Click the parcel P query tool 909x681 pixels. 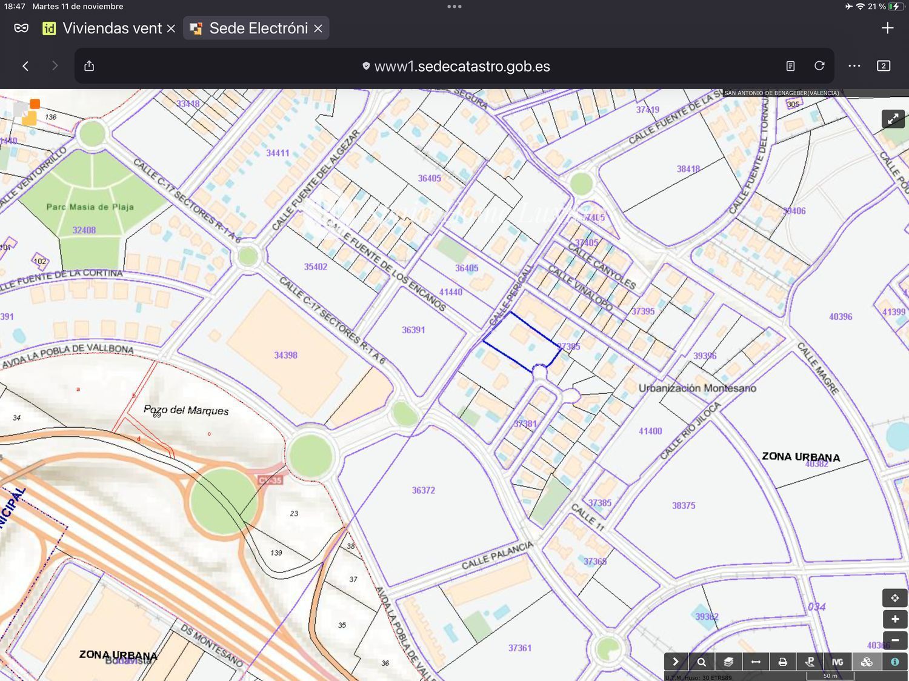(810, 662)
